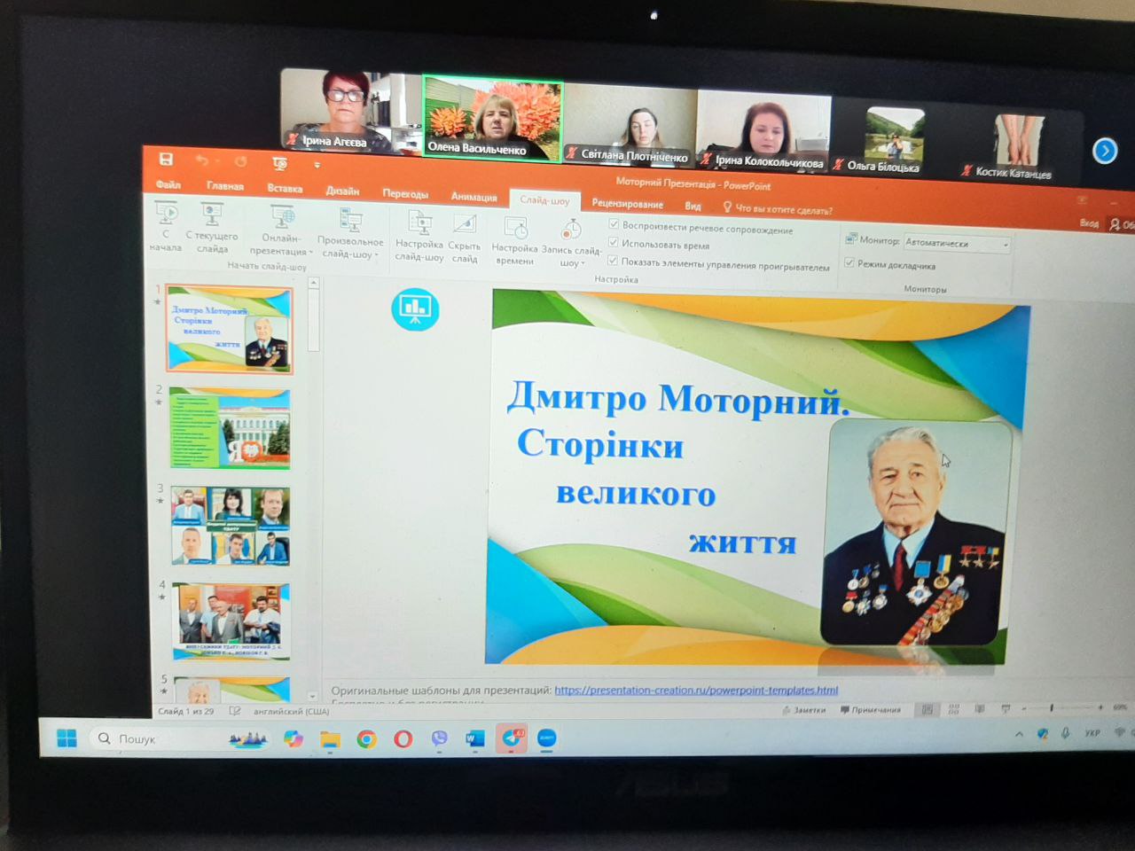Click start-from-beginning quick access toolbar icon
Image resolution: width=1135 pixels, height=851 pixels.
click(279, 164)
